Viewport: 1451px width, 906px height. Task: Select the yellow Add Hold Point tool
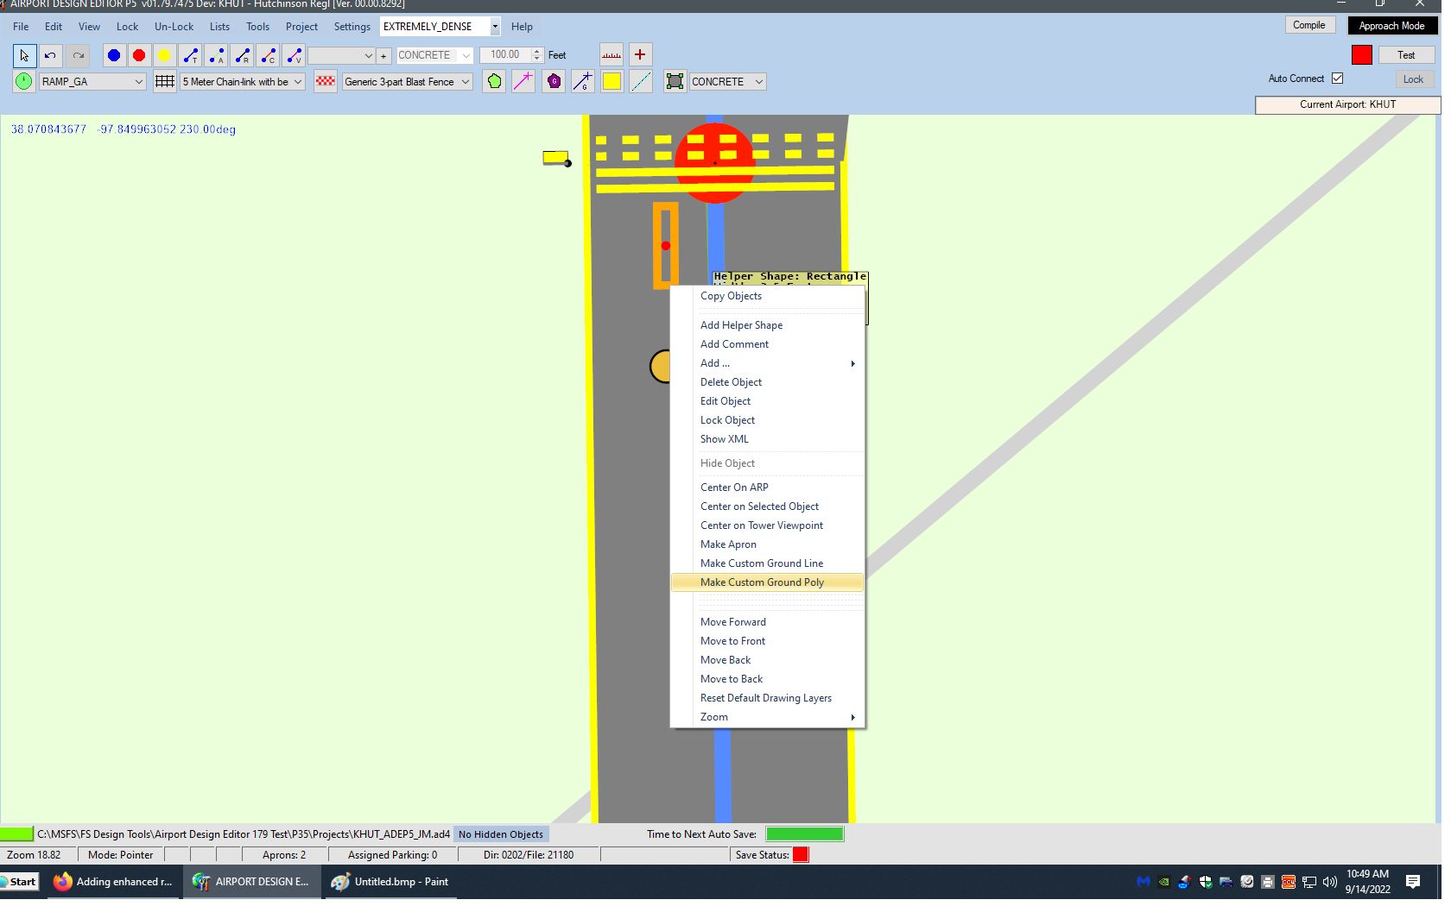pyautogui.click(x=164, y=55)
